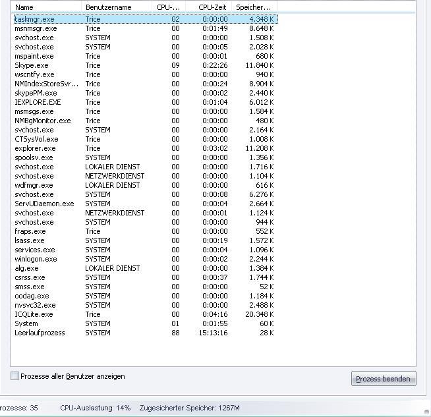The width and height of the screenshot is (431, 417).
Task: Click the CPU-... column header
Action: click(169, 7)
